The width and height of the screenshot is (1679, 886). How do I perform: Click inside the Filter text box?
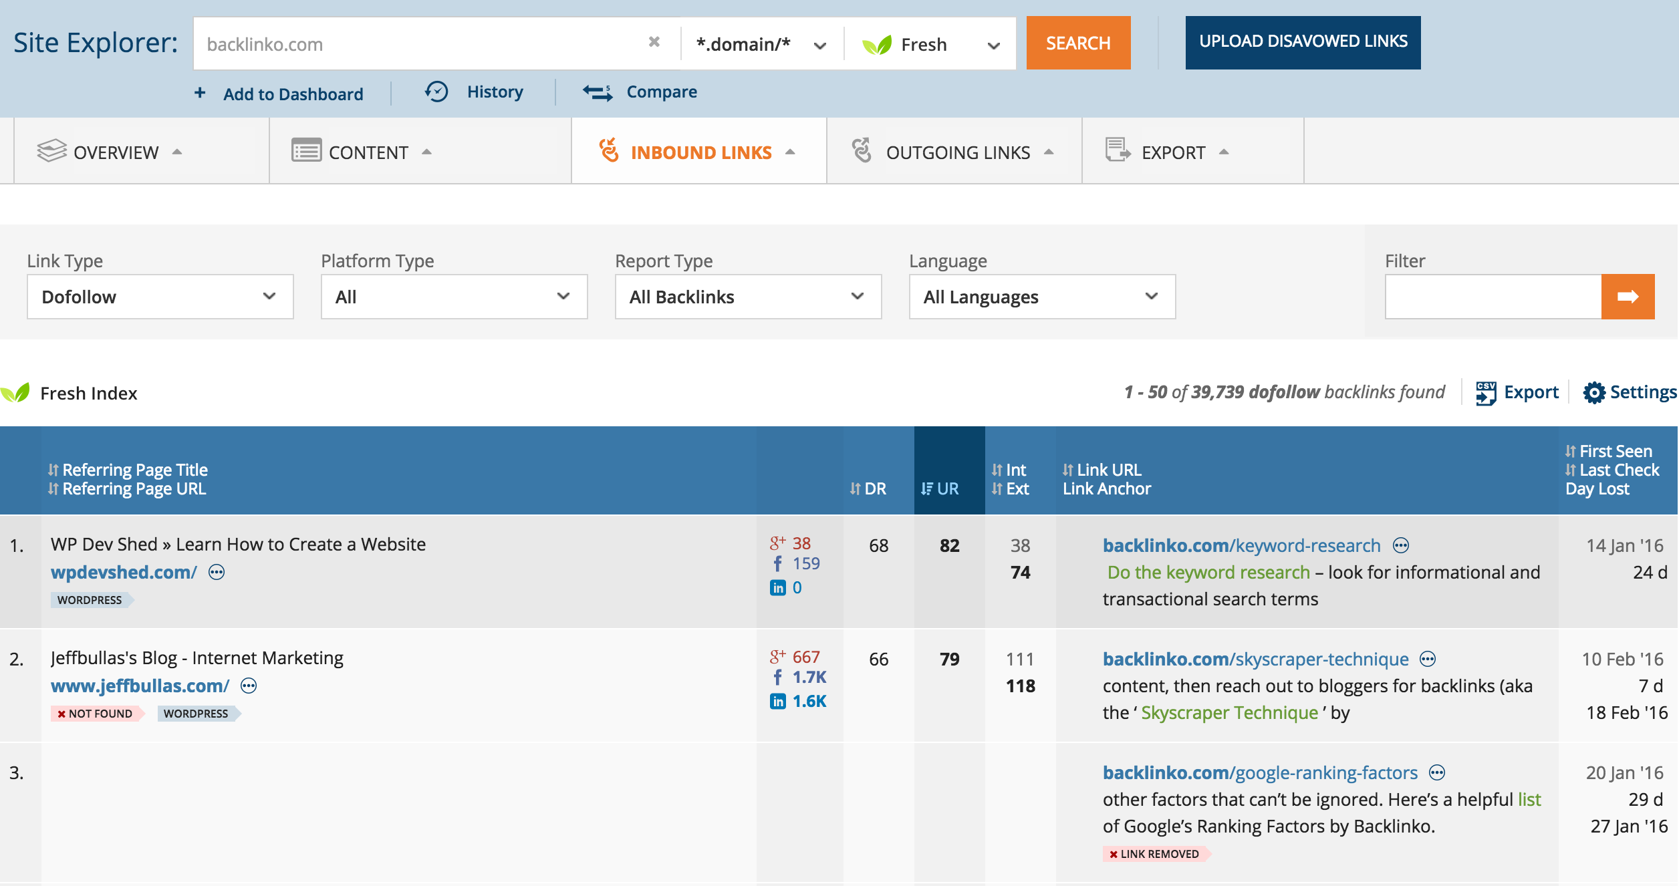[1493, 296]
